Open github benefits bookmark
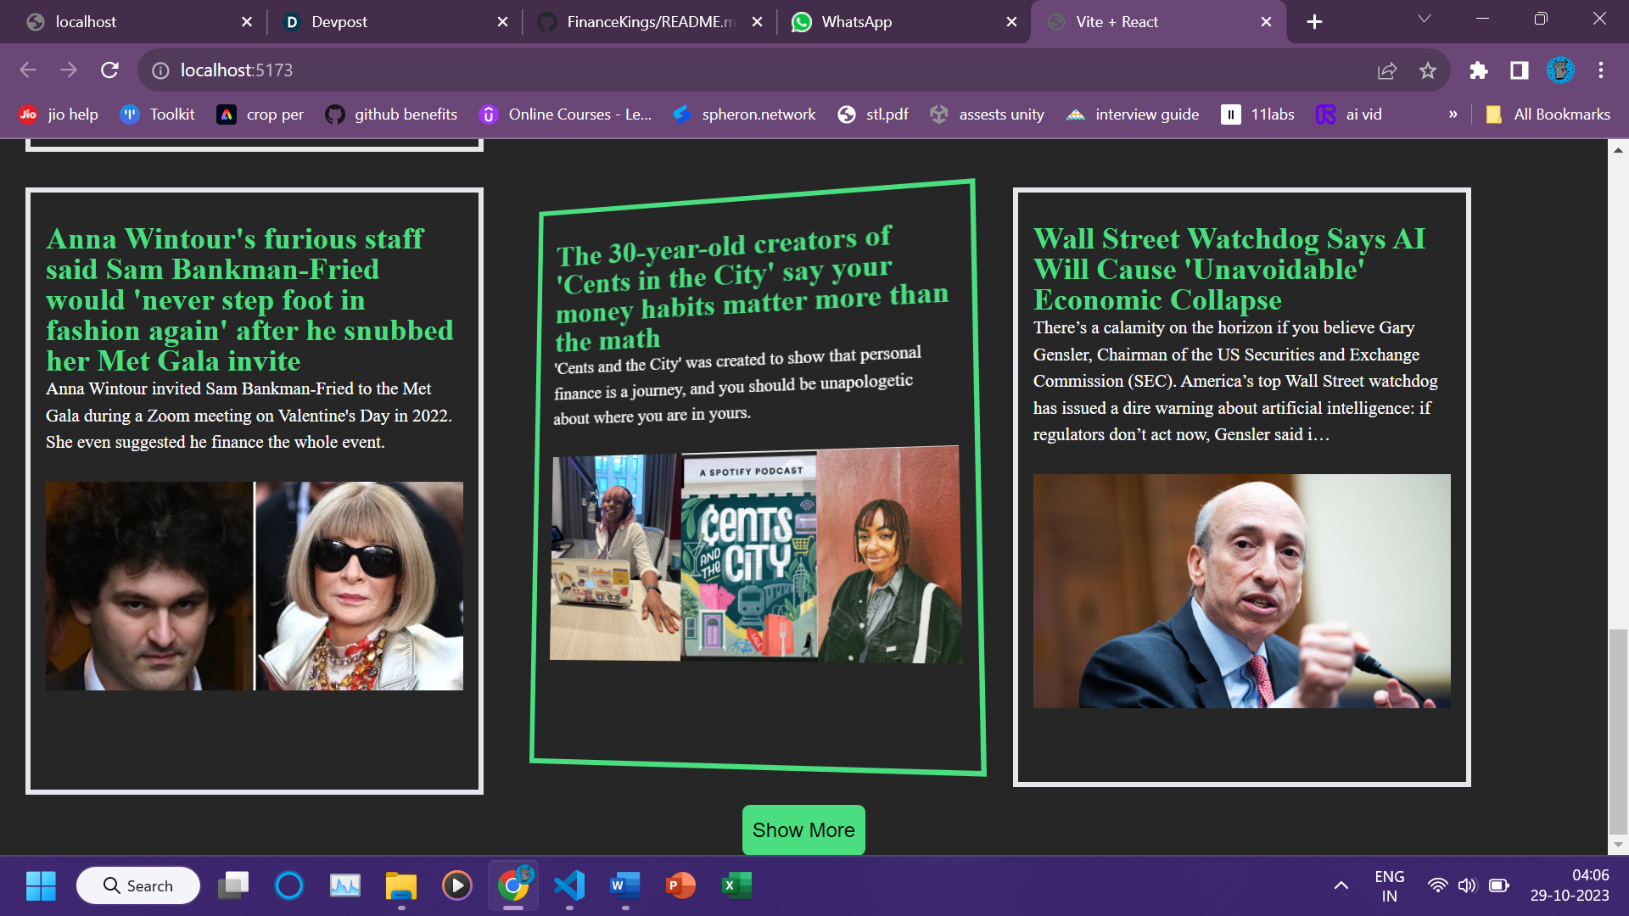The width and height of the screenshot is (1629, 916). click(391, 114)
